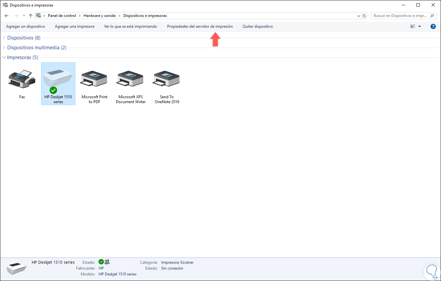Click the HP Deskjet thumbnail in details pane
The image size is (441, 281).
[x=17, y=268]
